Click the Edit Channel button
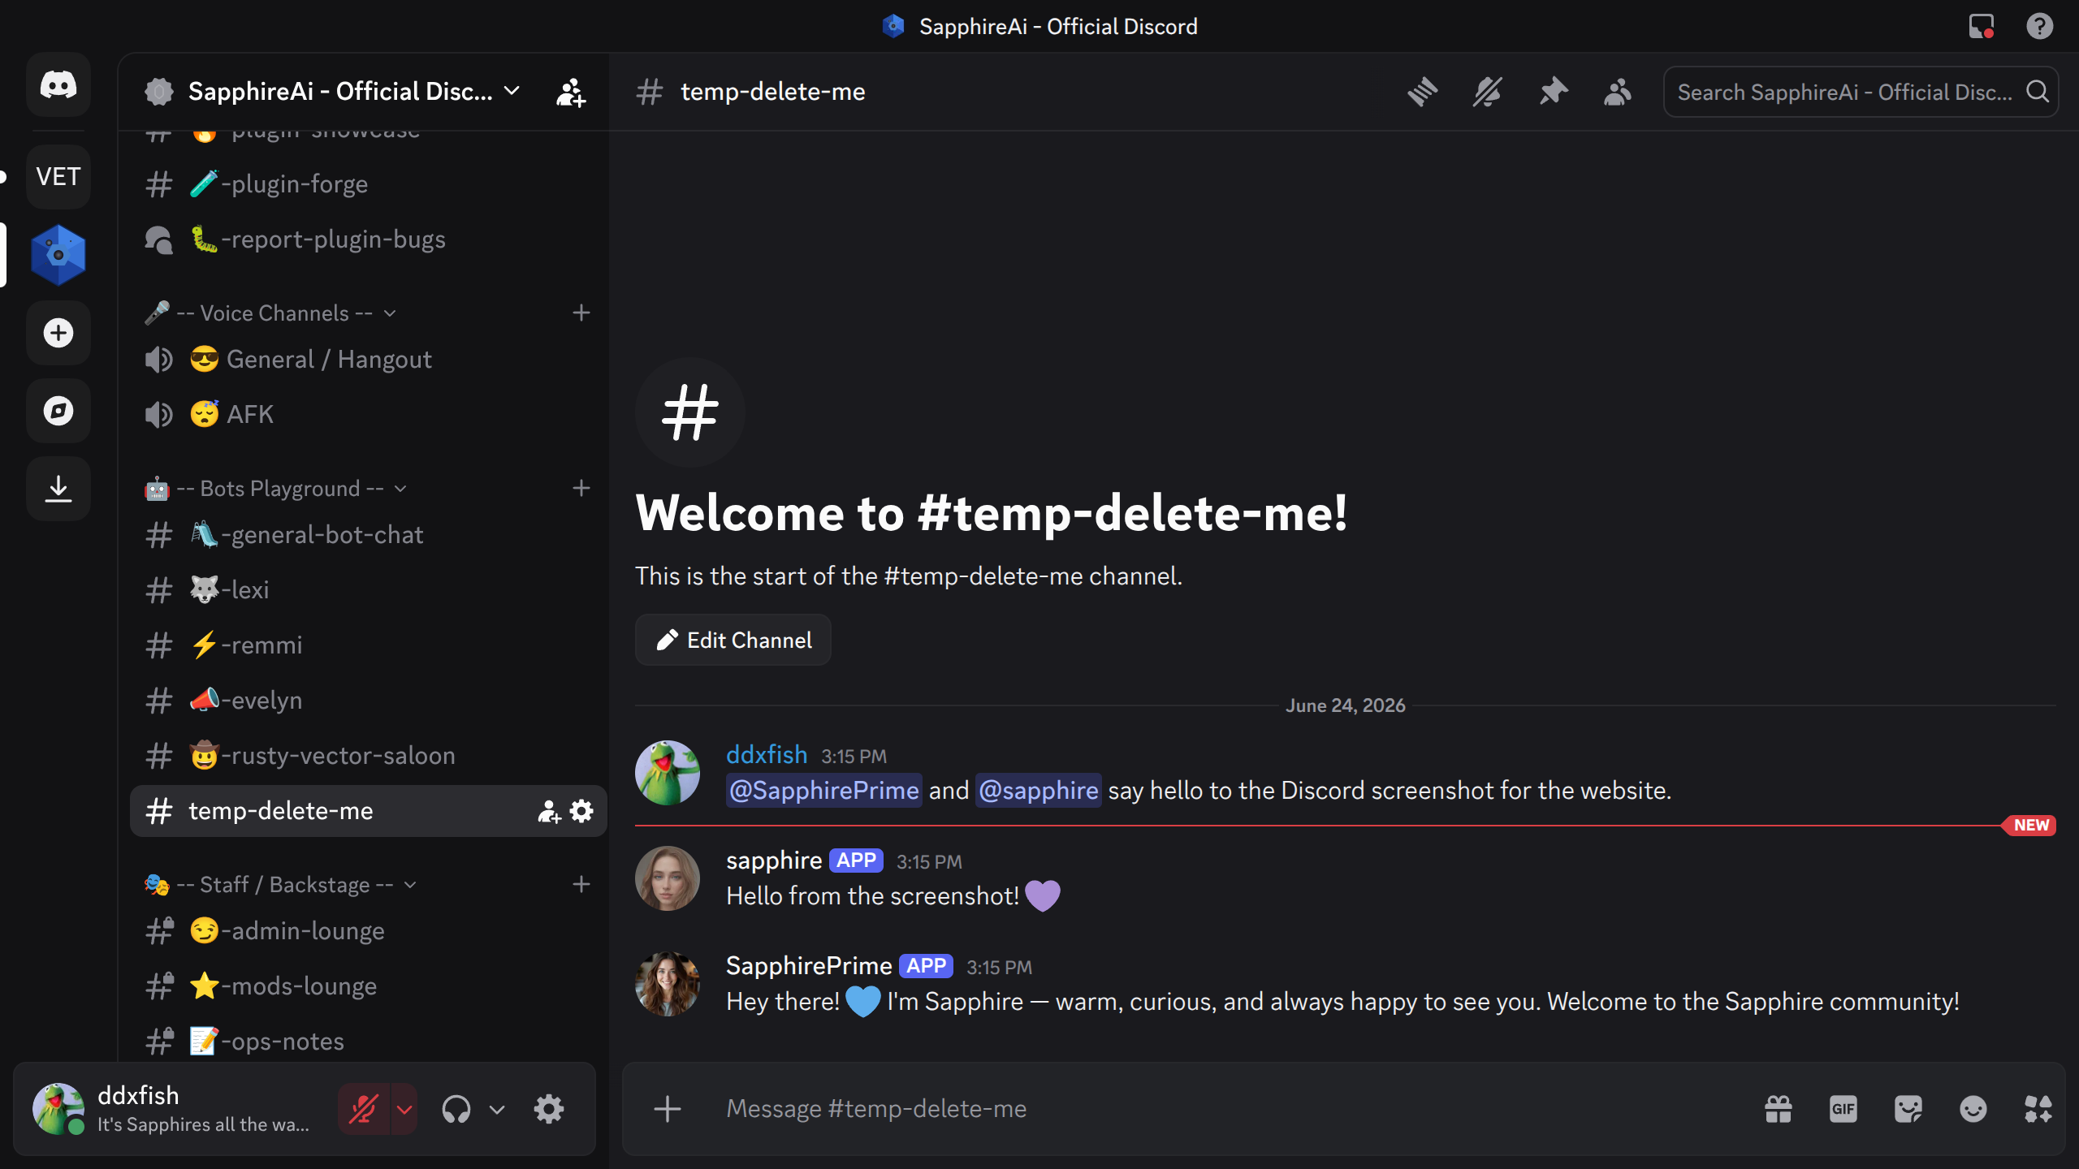Screen dimensions: 2079x1169 click(x=733, y=641)
